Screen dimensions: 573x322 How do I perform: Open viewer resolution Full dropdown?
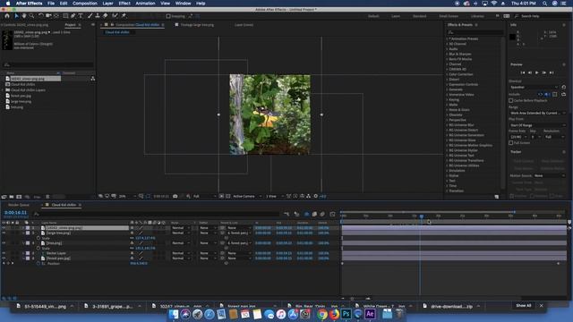tap(204, 197)
